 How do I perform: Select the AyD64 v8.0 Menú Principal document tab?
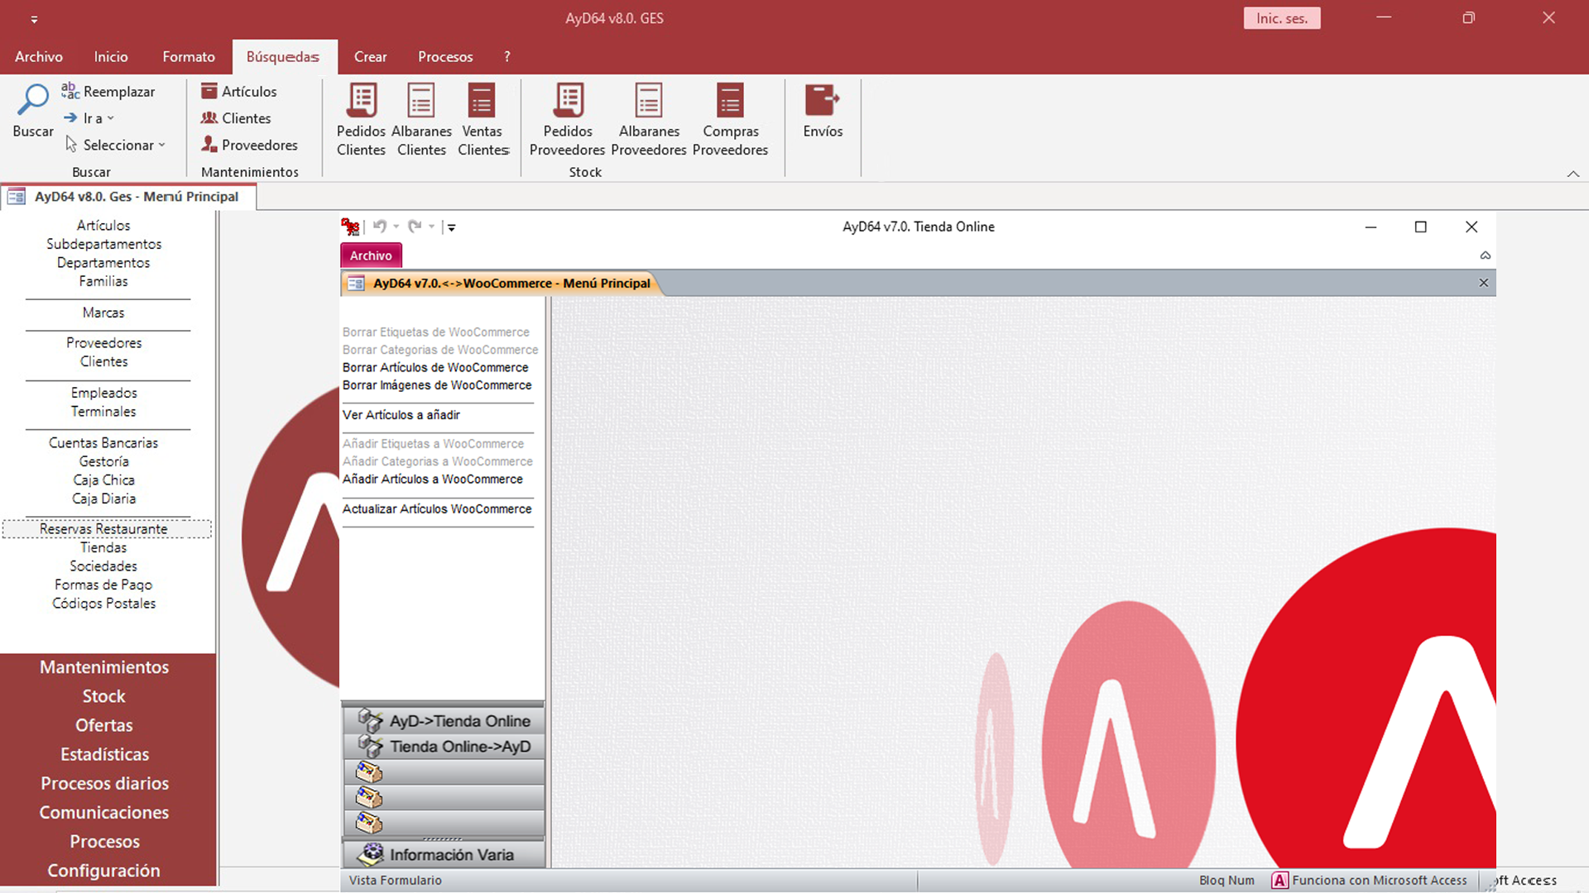pyautogui.click(x=128, y=197)
